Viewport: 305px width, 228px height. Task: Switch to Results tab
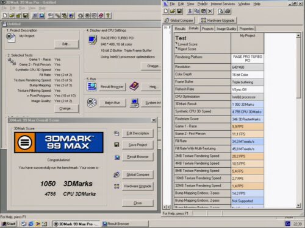tap(180, 29)
